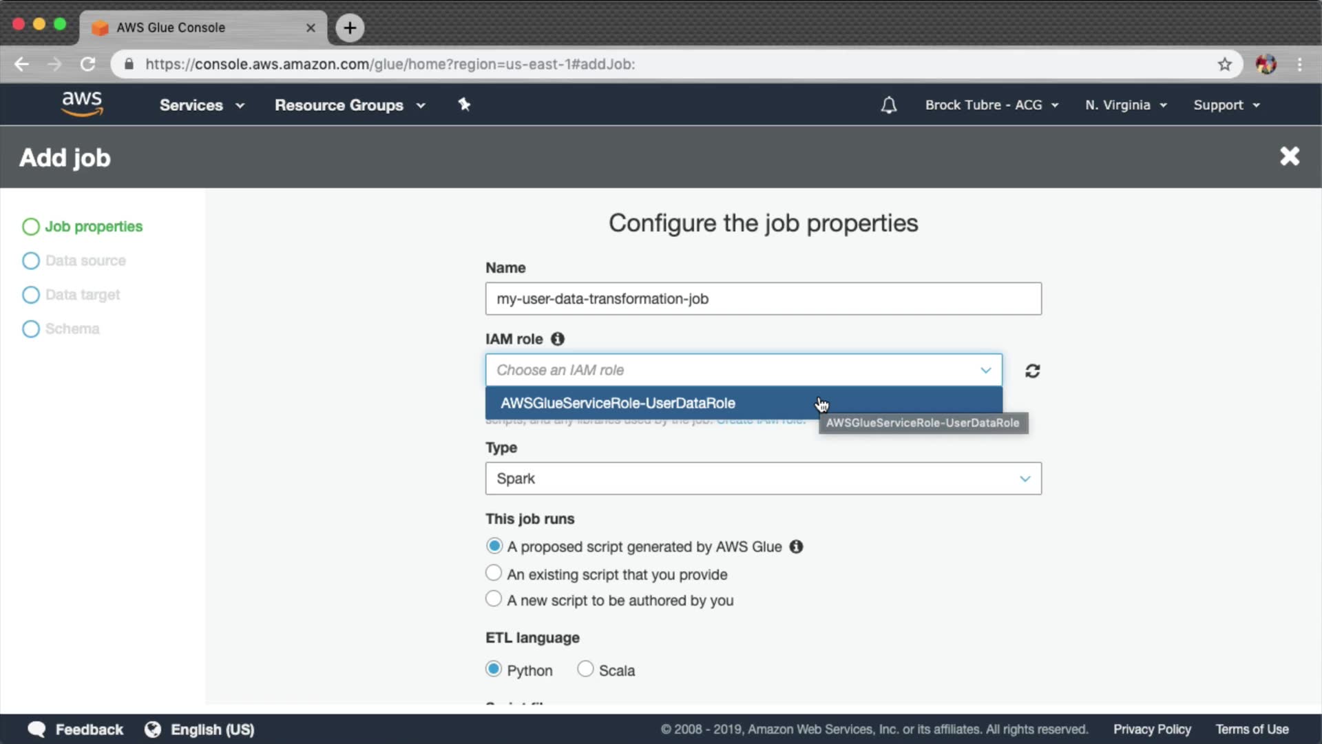Open the Privacy Policy link
1322x744 pixels.
pos(1152,730)
